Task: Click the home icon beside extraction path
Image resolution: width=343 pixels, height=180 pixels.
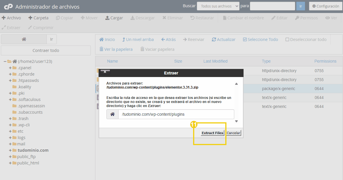Action: coord(112,114)
